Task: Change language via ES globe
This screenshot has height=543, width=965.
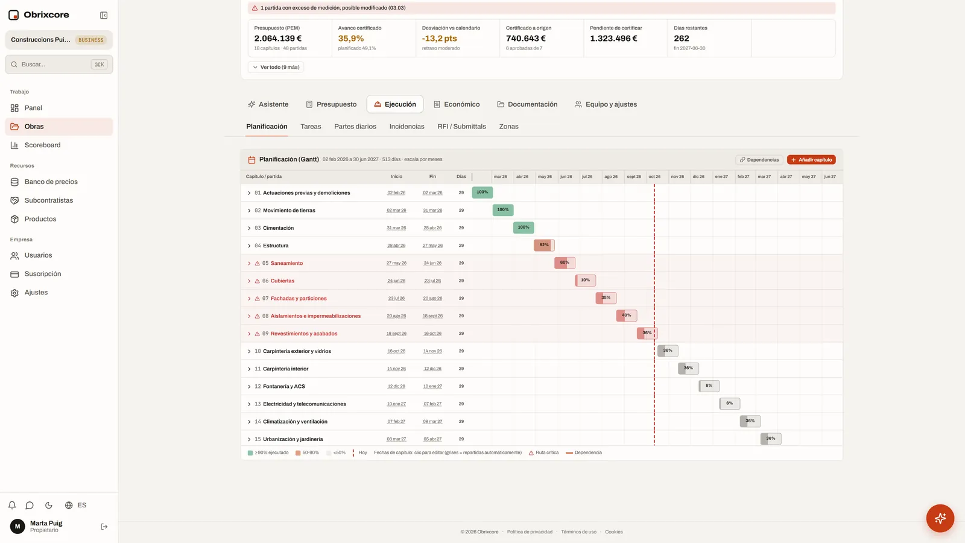Action: (x=76, y=506)
